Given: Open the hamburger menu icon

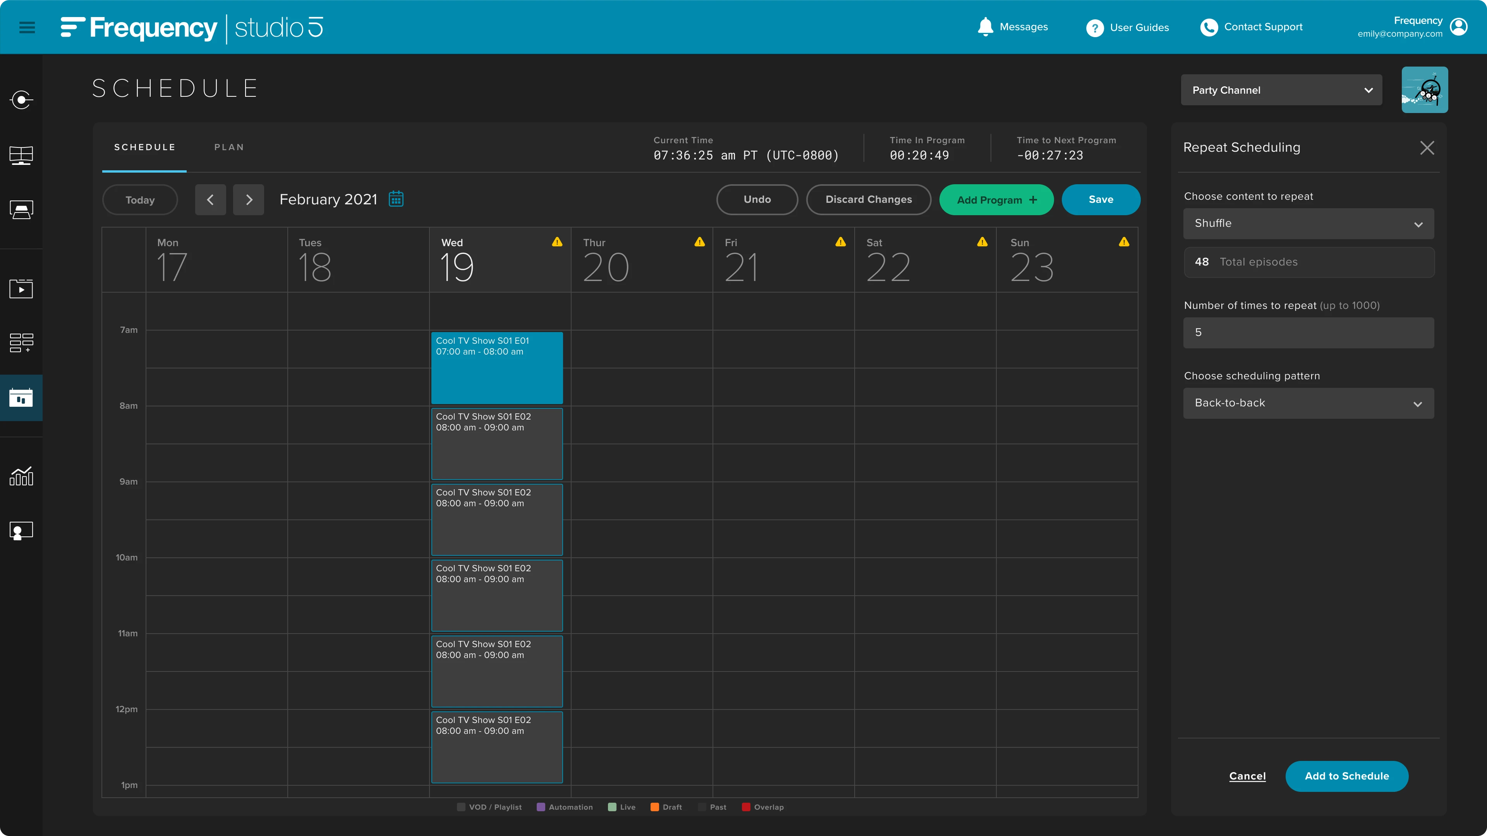Looking at the screenshot, I should (x=27, y=27).
